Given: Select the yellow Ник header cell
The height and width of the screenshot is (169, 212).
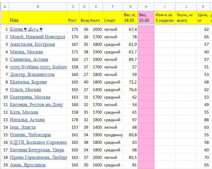Looking at the screenshot, I should tap(38, 17).
